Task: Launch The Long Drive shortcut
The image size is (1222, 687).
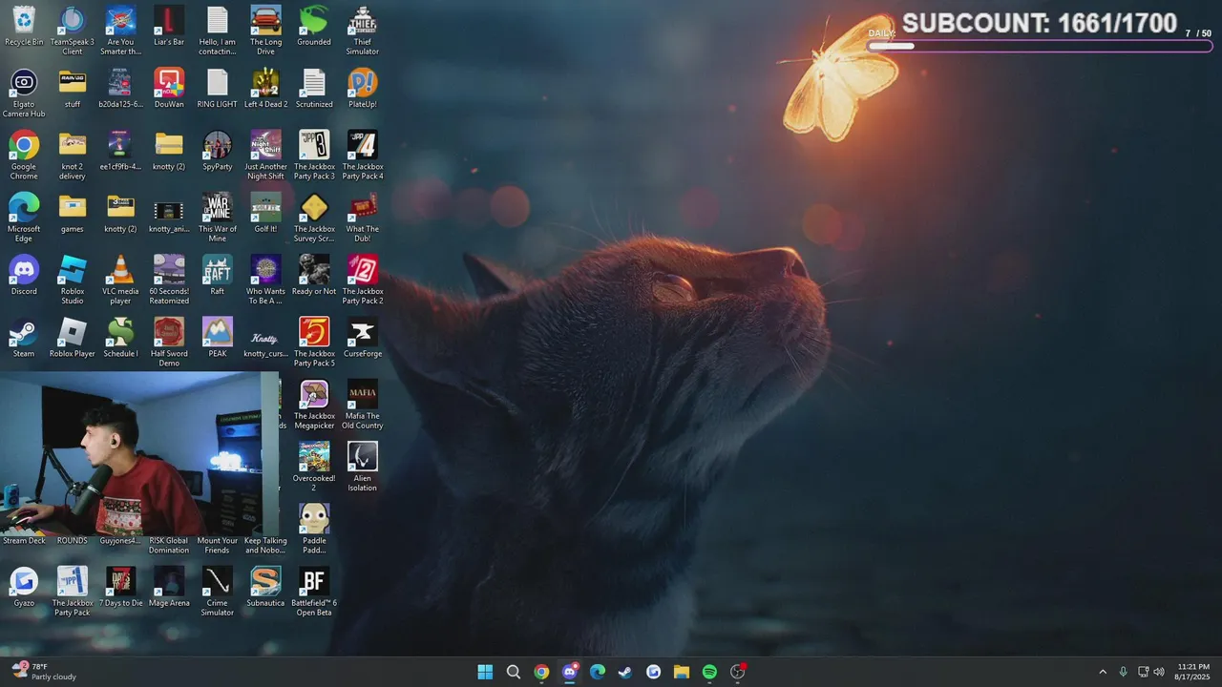Action: tap(265, 31)
